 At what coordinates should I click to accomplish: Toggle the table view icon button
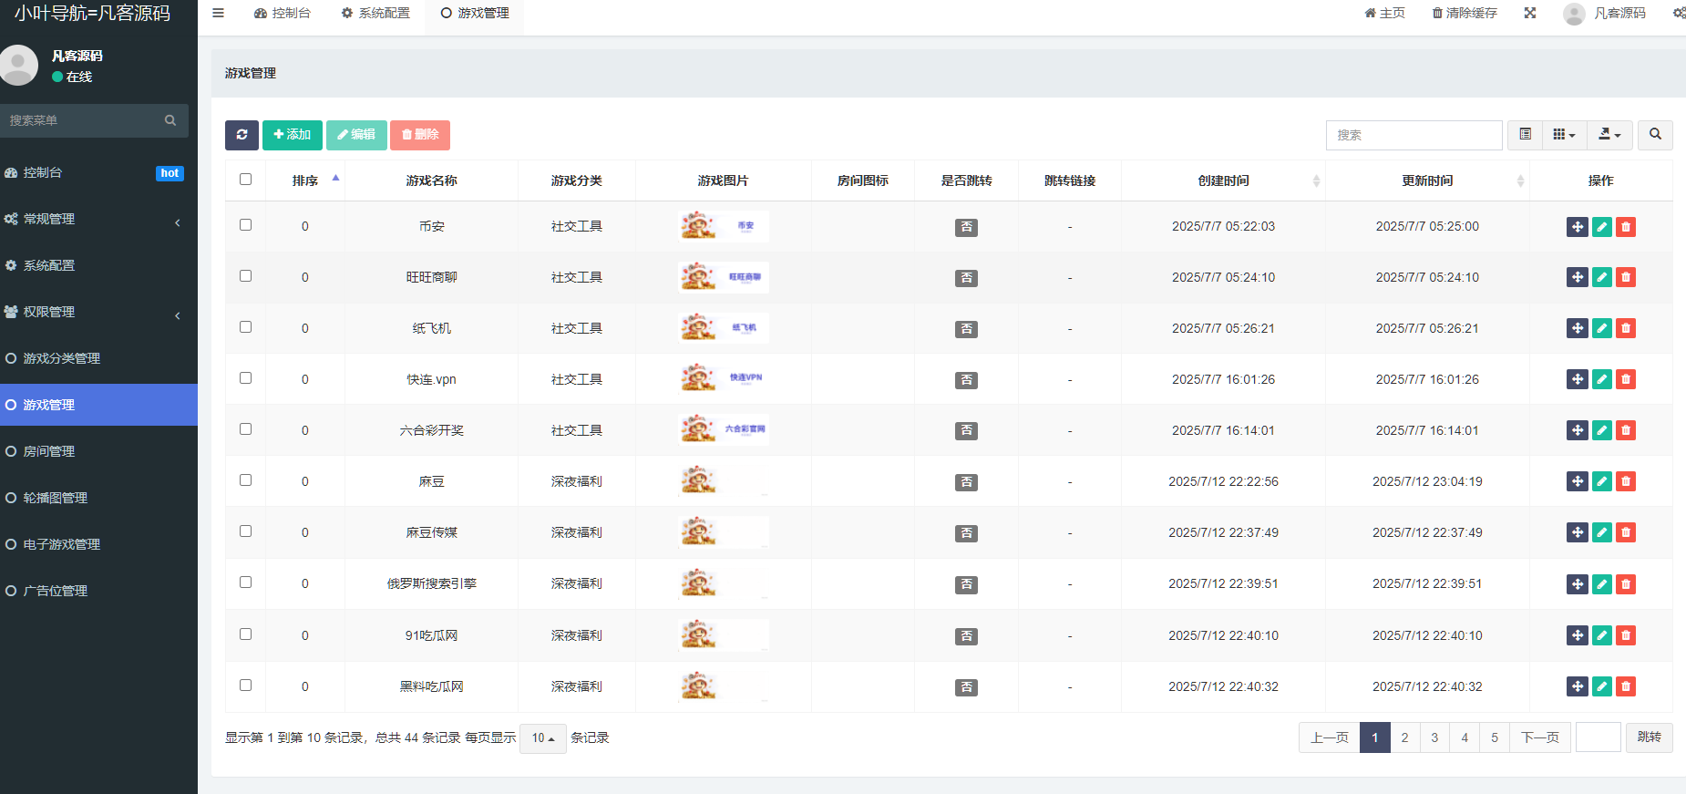[1525, 135]
